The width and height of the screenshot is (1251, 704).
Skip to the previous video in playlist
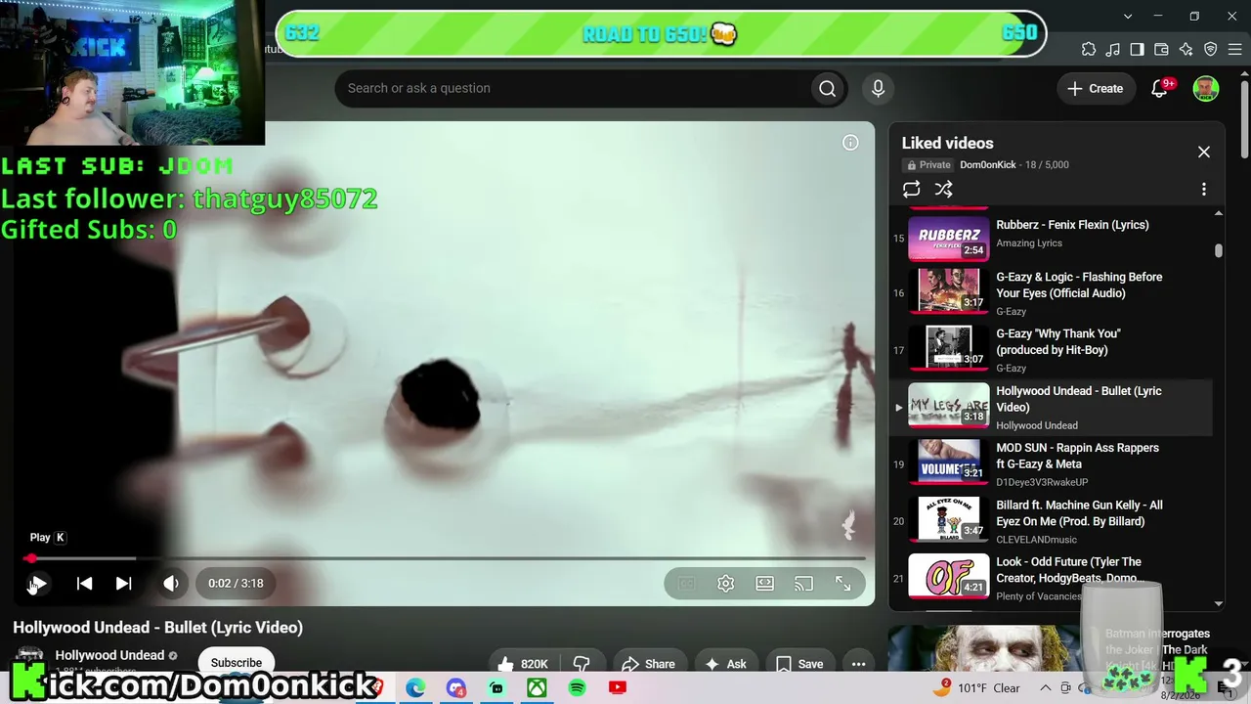(x=85, y=584)
